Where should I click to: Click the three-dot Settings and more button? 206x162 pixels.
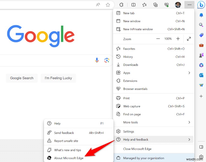(x=189, y=5)
